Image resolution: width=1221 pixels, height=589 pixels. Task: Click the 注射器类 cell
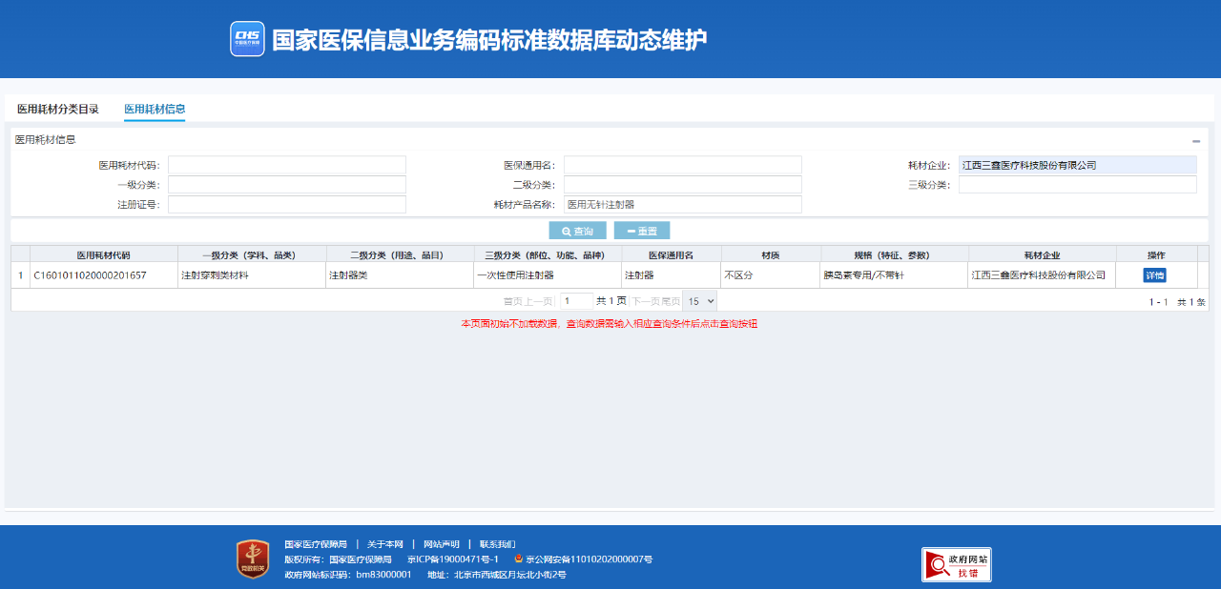400,275
